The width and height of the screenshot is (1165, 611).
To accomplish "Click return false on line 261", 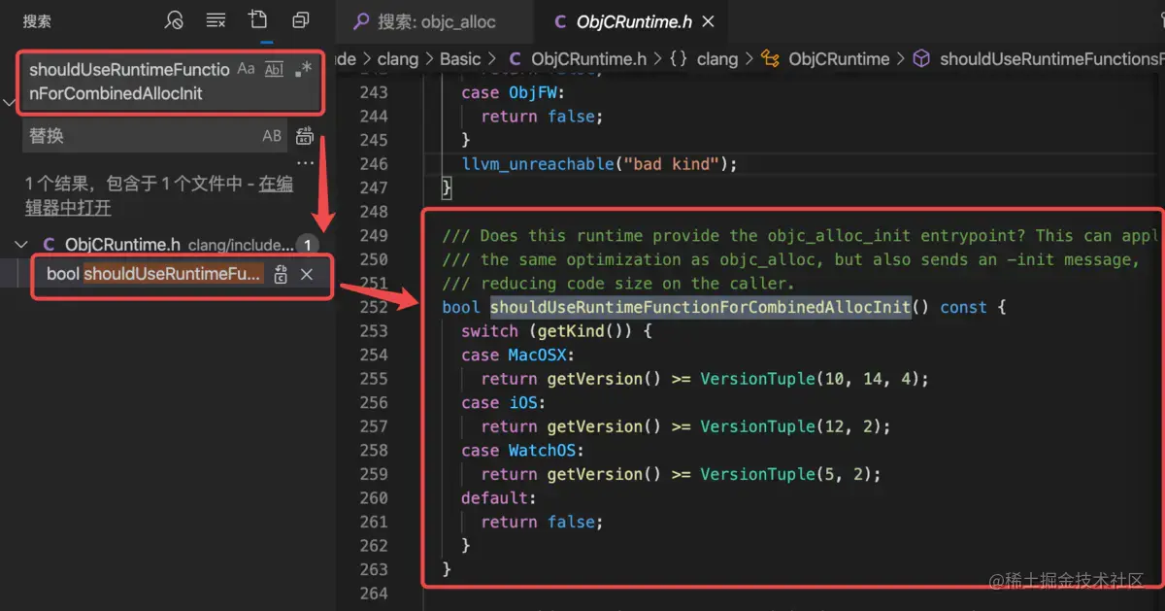I will click(x=542, y=522).
